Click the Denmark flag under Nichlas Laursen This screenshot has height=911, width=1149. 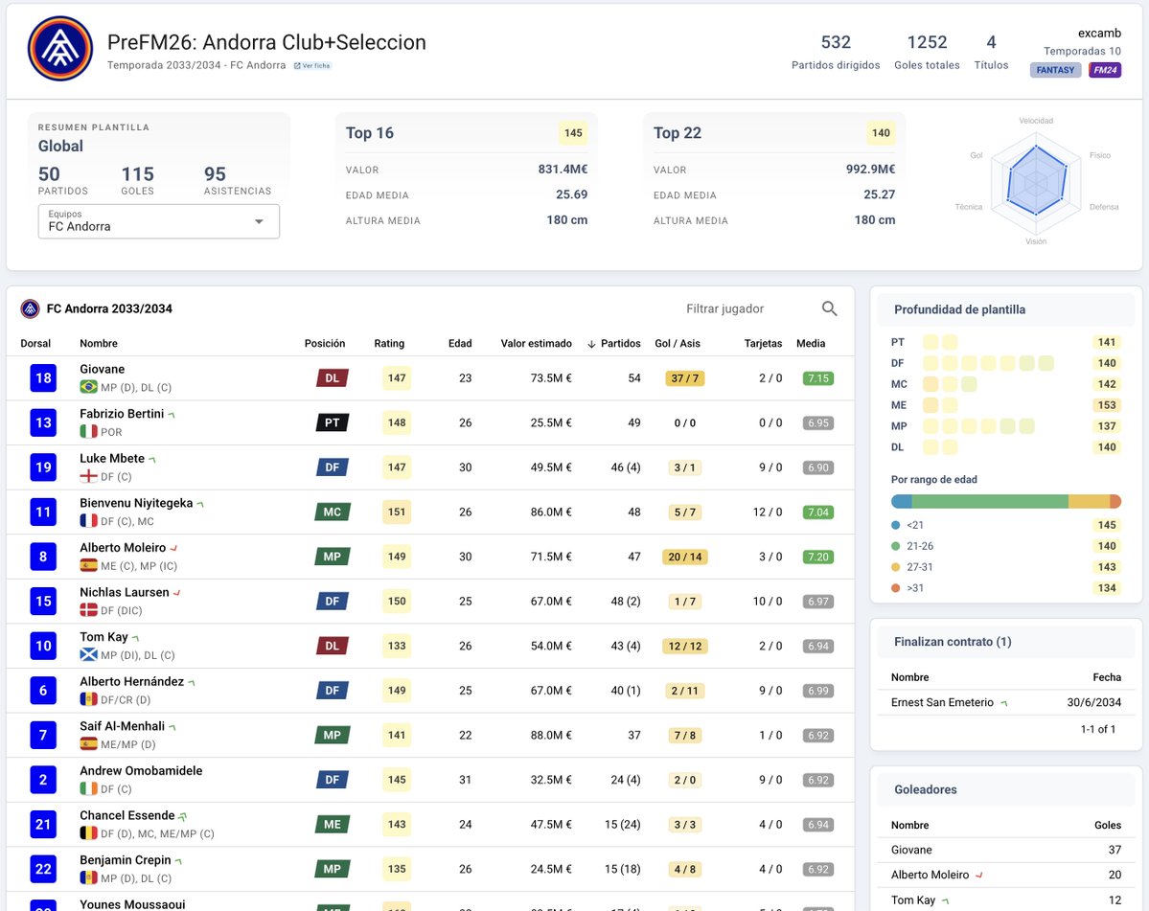[89, 611]
